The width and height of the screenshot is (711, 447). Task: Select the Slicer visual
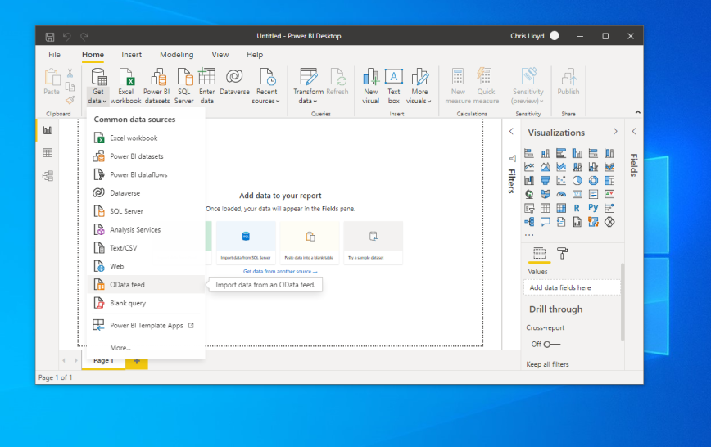(528, 208)
